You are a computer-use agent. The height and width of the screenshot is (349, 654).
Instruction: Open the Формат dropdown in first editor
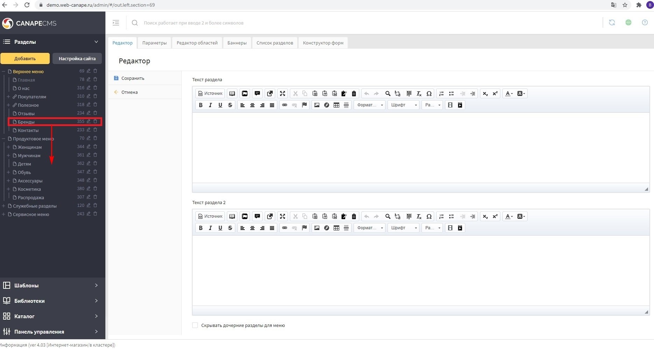[x=369, y=105]
